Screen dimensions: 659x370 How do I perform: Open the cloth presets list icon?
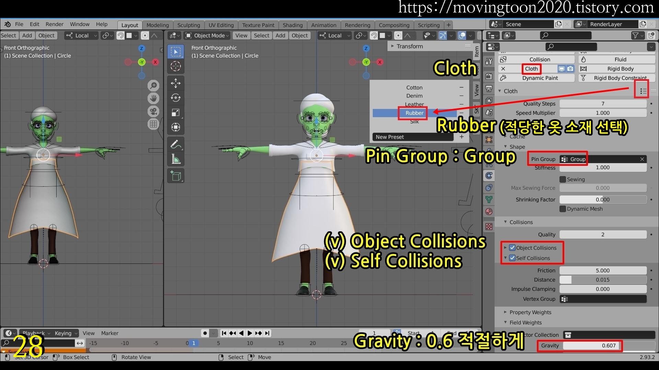point(643,91)
